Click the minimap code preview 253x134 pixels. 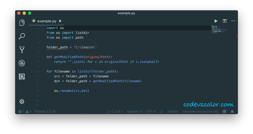click(x=219, y=29)
